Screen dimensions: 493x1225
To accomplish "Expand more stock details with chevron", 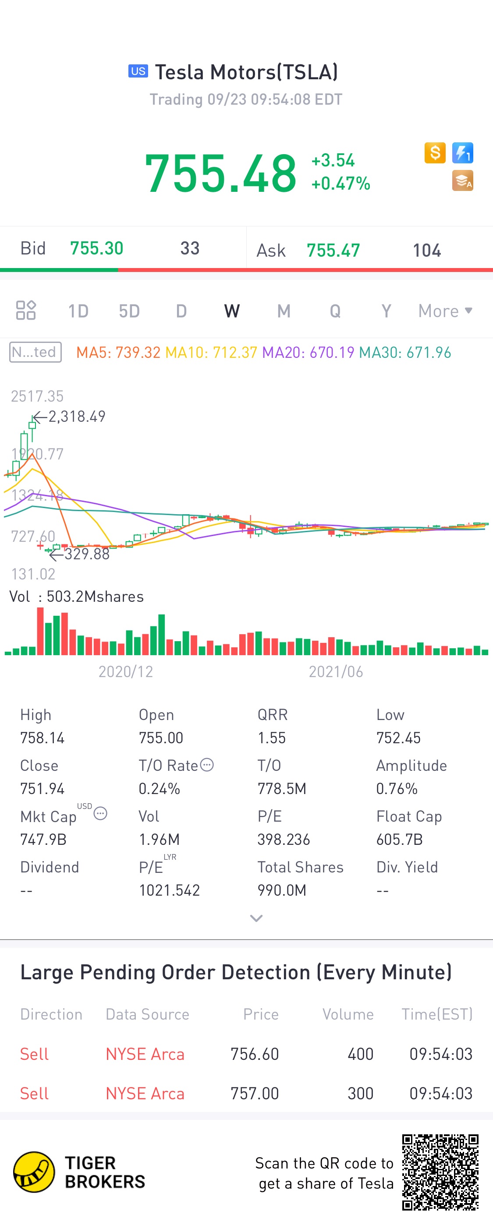I will pos(256,918).
